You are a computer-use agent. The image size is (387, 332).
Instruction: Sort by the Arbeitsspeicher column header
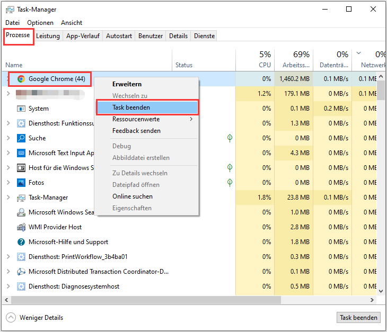(294, 60)
